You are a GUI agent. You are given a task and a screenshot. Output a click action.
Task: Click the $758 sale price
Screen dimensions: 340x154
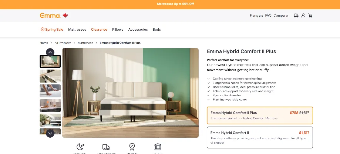point(294,113)
